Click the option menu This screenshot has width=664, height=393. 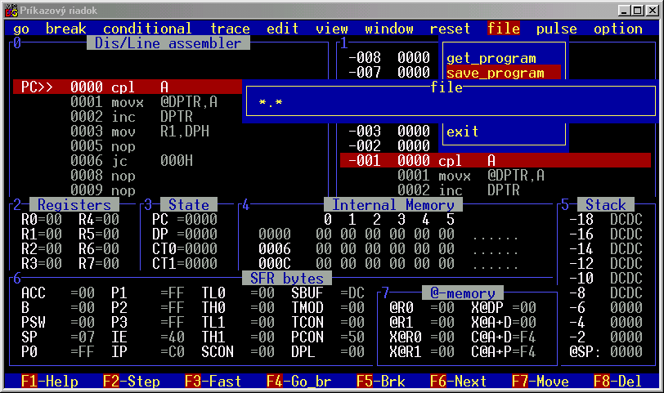617,29
